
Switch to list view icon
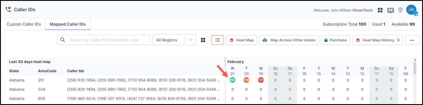click(x=217, y=40)
